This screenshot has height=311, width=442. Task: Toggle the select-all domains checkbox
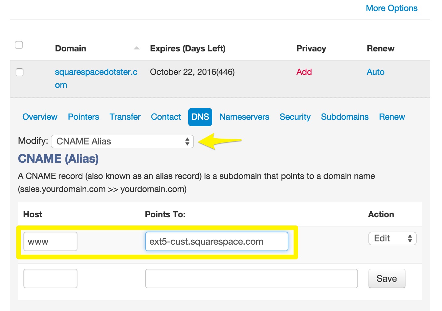tap(19, 45)
